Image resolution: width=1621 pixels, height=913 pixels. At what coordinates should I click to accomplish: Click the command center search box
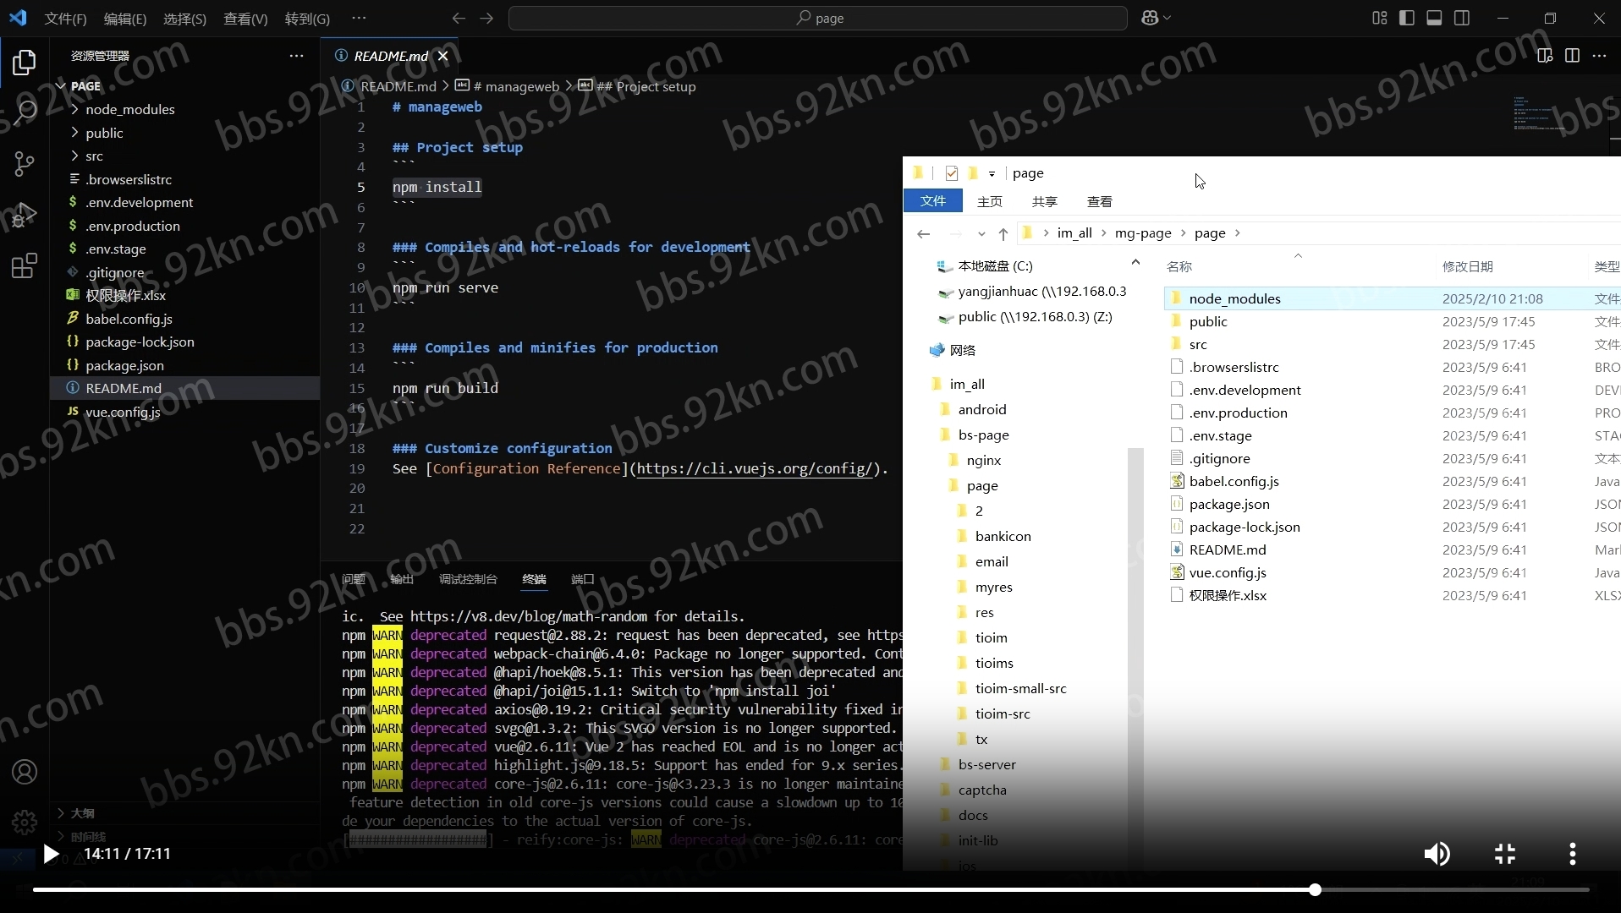(817, 18)
